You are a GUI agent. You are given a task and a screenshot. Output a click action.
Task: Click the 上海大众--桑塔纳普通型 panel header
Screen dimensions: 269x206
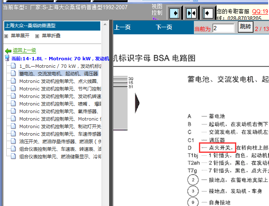[52, 26]
